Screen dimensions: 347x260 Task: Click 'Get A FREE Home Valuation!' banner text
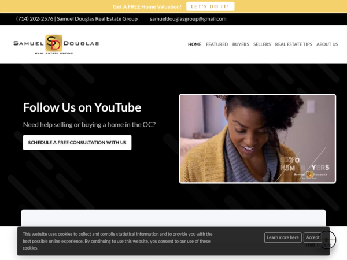point(147,6)
